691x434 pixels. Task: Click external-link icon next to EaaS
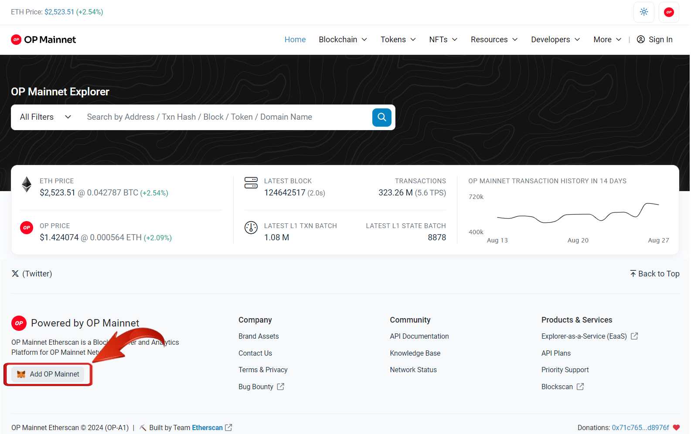tap(634, 336)
